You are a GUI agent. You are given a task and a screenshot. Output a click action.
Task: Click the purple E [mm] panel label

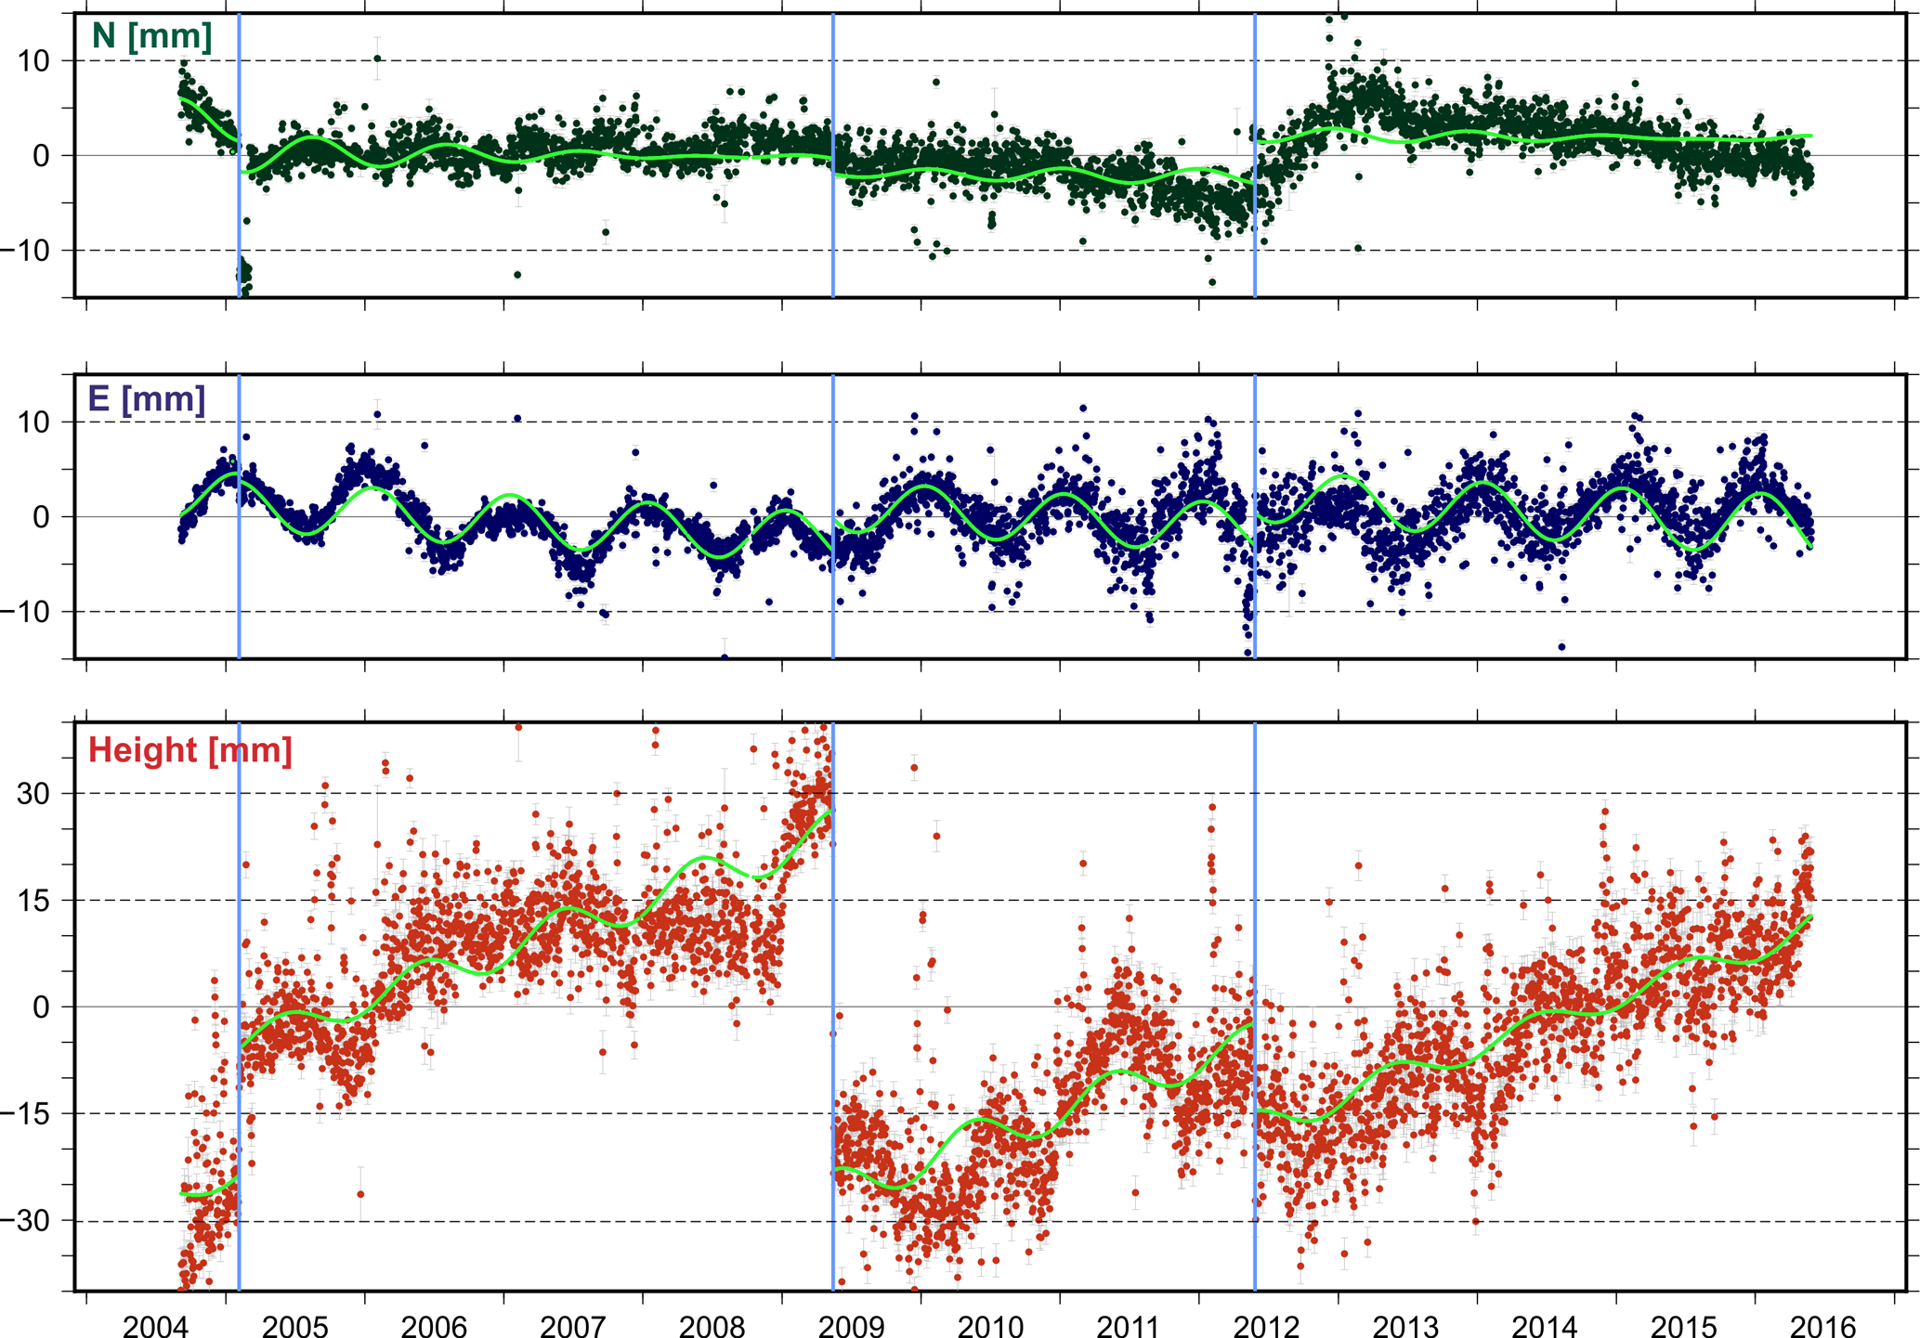click(147, 399)
